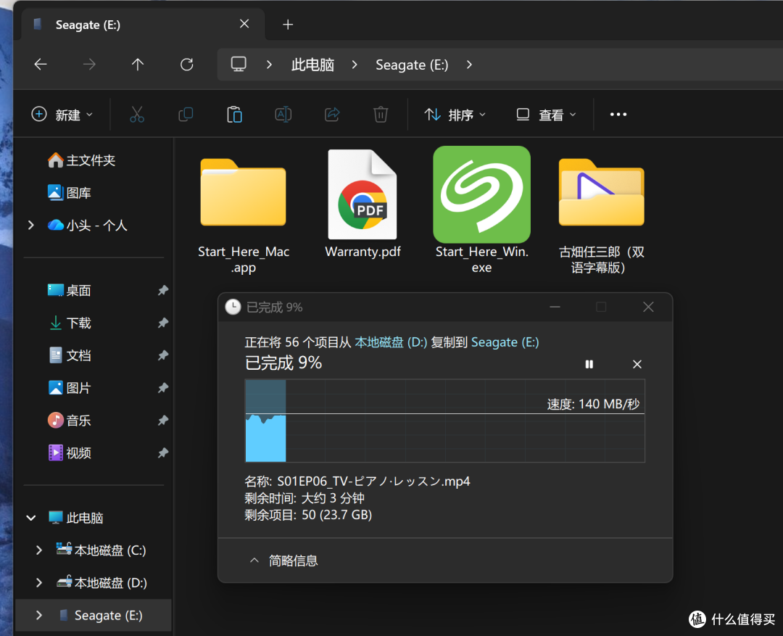The height and width of the screenshot is (636, 783).
Task: Unpin 音乐 using its pin icon
Action: [163, 420]
